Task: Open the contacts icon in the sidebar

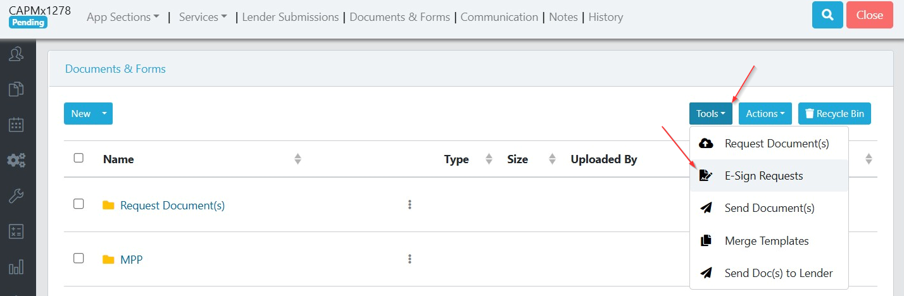Action: click(x=16, y=54)
